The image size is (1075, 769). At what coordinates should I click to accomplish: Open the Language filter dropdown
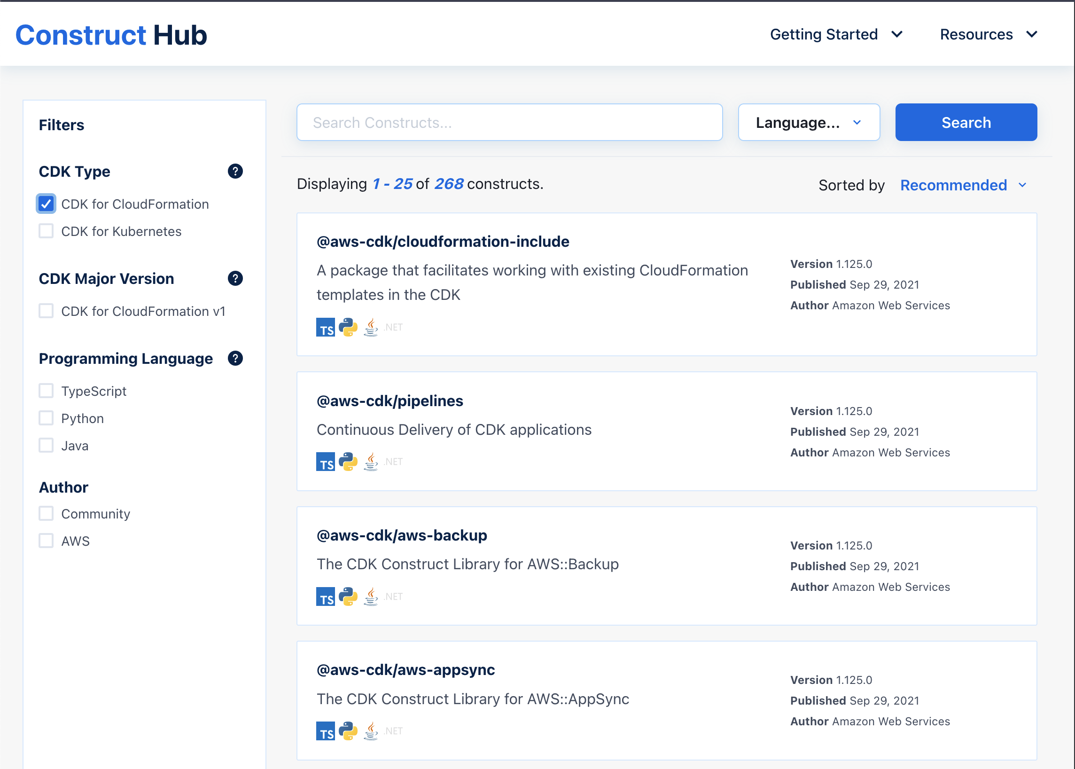click(809, 122)
